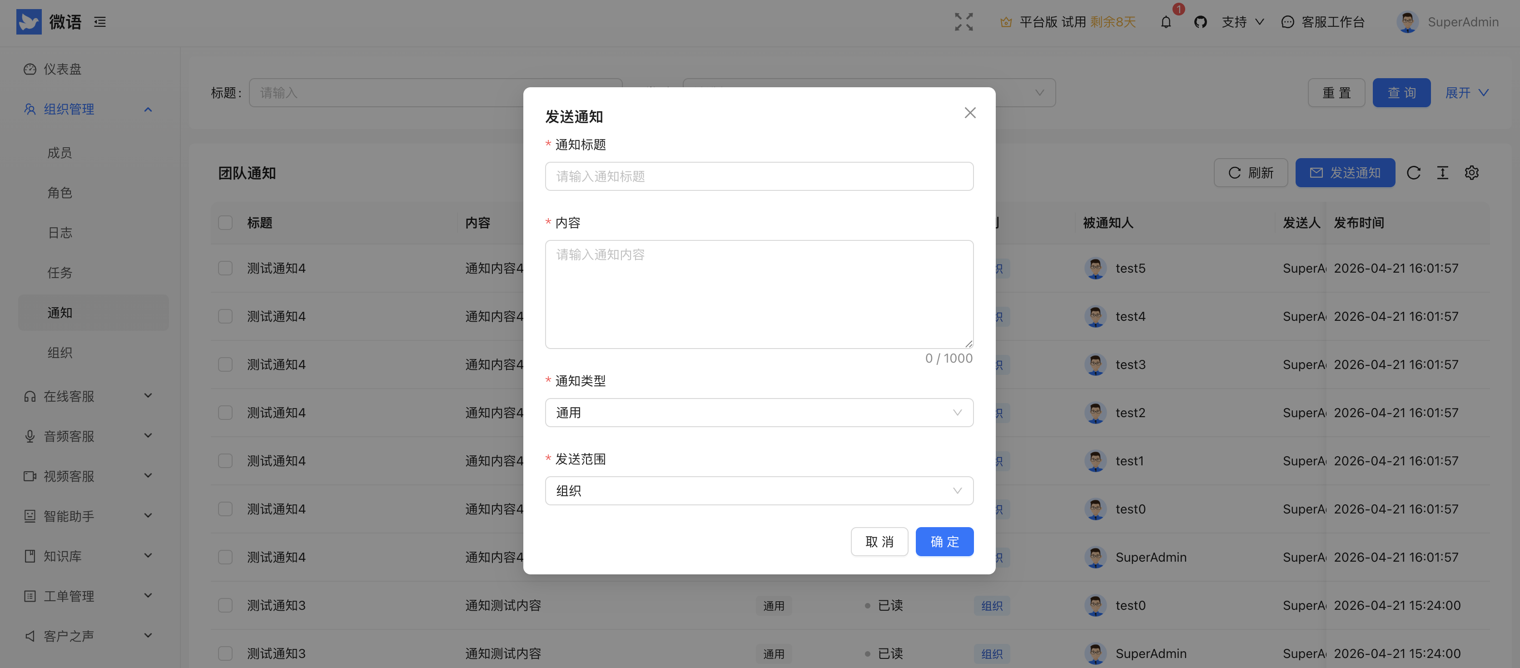Open 任务 menu item
The height and width of the screenshot is (668, 1520).
tap(93, 273)
